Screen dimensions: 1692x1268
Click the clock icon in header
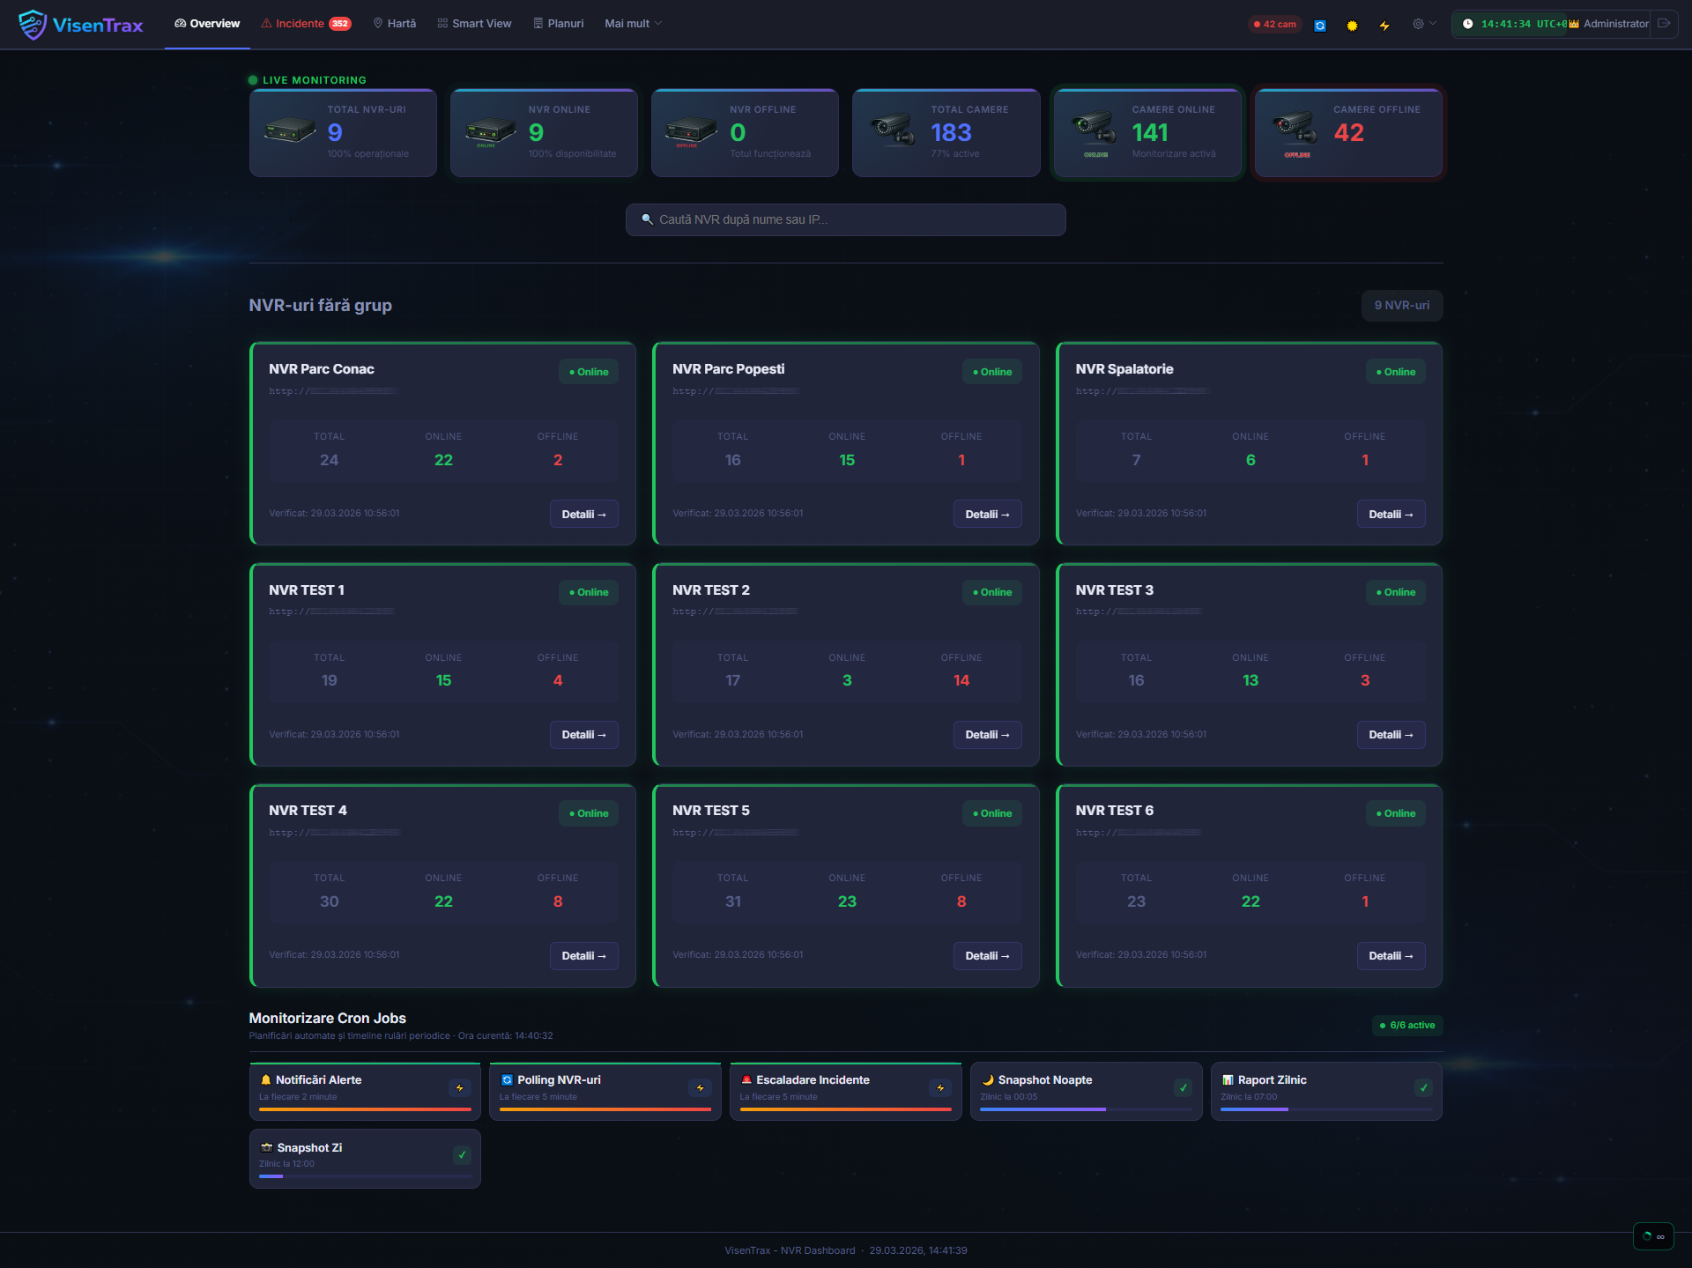tap(1467, 24)
